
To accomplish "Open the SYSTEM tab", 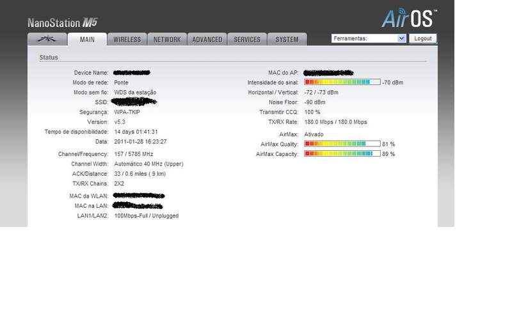I will point(287,39).
